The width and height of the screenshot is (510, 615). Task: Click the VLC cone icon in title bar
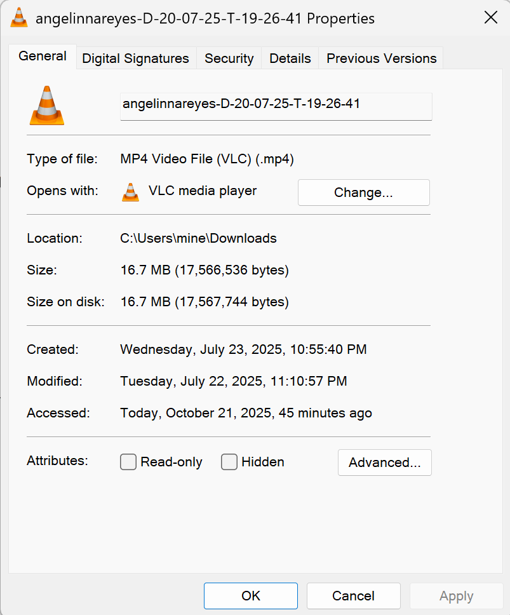click(x=19, y=18)
